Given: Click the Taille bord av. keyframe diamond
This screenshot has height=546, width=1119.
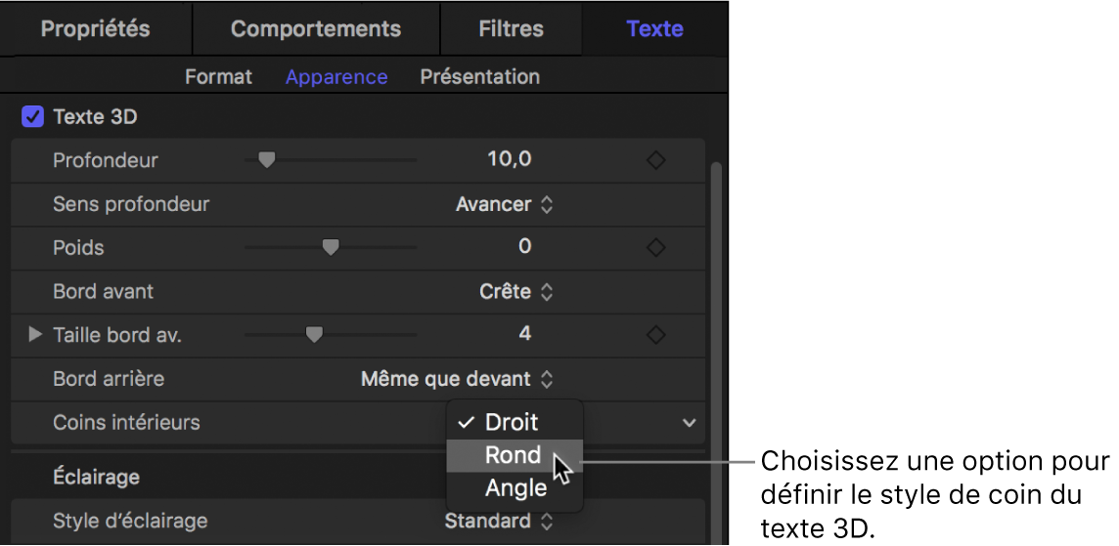Looking at the screenshot, I should click(656, 335).
